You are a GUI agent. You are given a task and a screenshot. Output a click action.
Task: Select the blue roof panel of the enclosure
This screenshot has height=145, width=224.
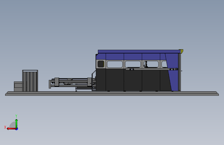pos(139,52)
